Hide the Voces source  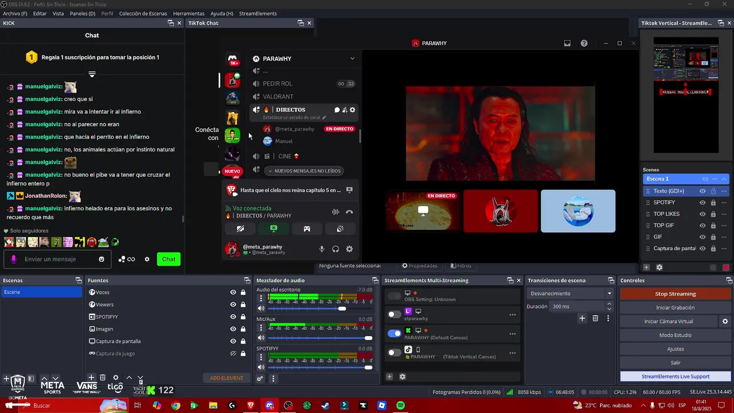[x=233, y=293]
